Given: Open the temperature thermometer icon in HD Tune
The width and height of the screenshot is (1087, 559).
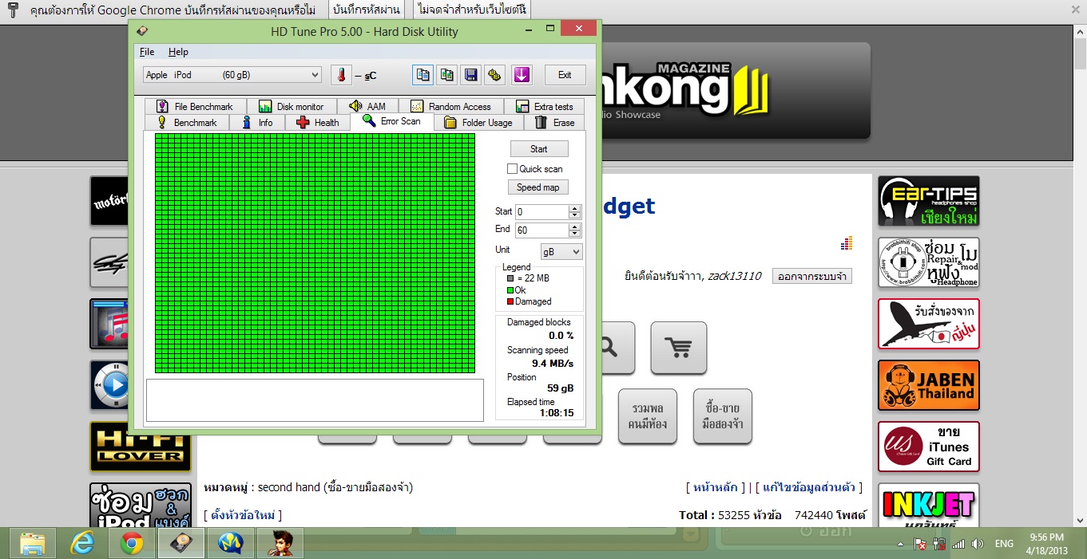Looking at the screenshot, I should click(341, 75).
